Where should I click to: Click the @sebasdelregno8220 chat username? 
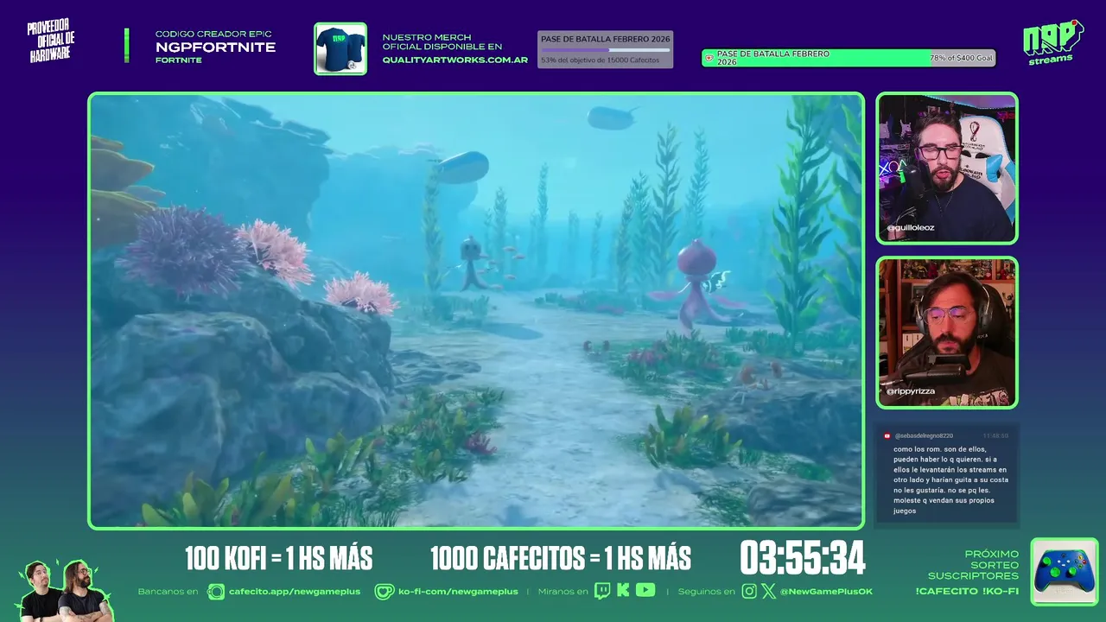(x=924, y=435)
